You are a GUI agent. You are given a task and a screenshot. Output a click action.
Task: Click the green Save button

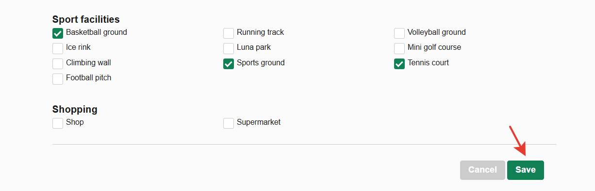(x=526, y=170)
